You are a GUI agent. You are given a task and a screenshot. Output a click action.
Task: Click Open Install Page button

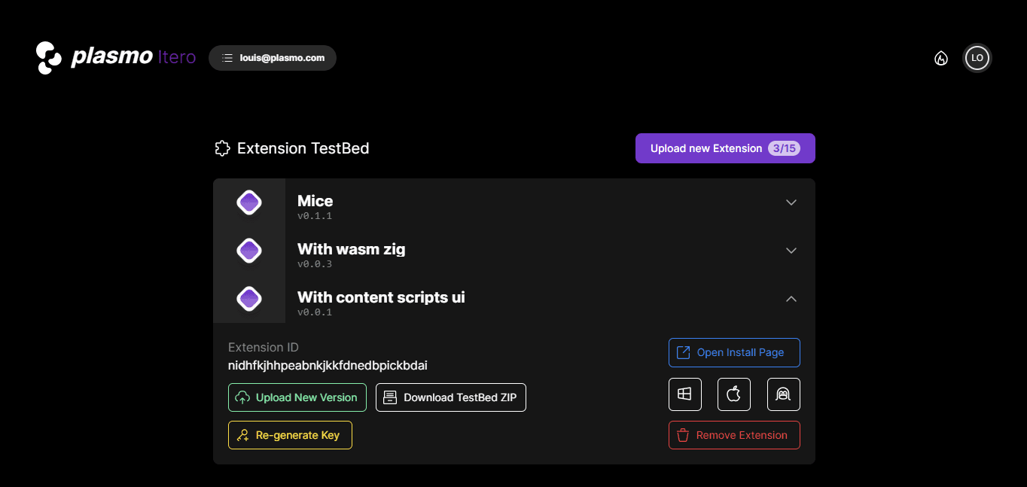click(734, 352)
